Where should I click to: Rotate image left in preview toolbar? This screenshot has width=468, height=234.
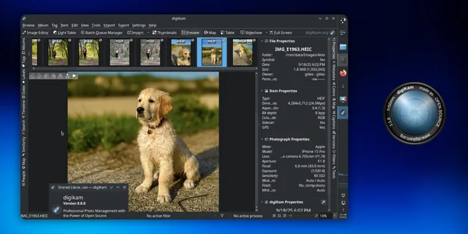coord(46,76)
